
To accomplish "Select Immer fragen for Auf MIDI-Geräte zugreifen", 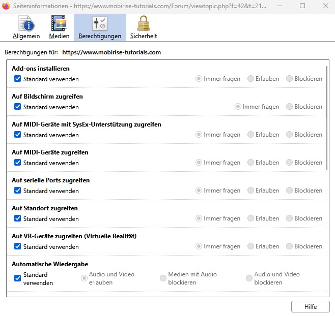I will coord(199,163).
